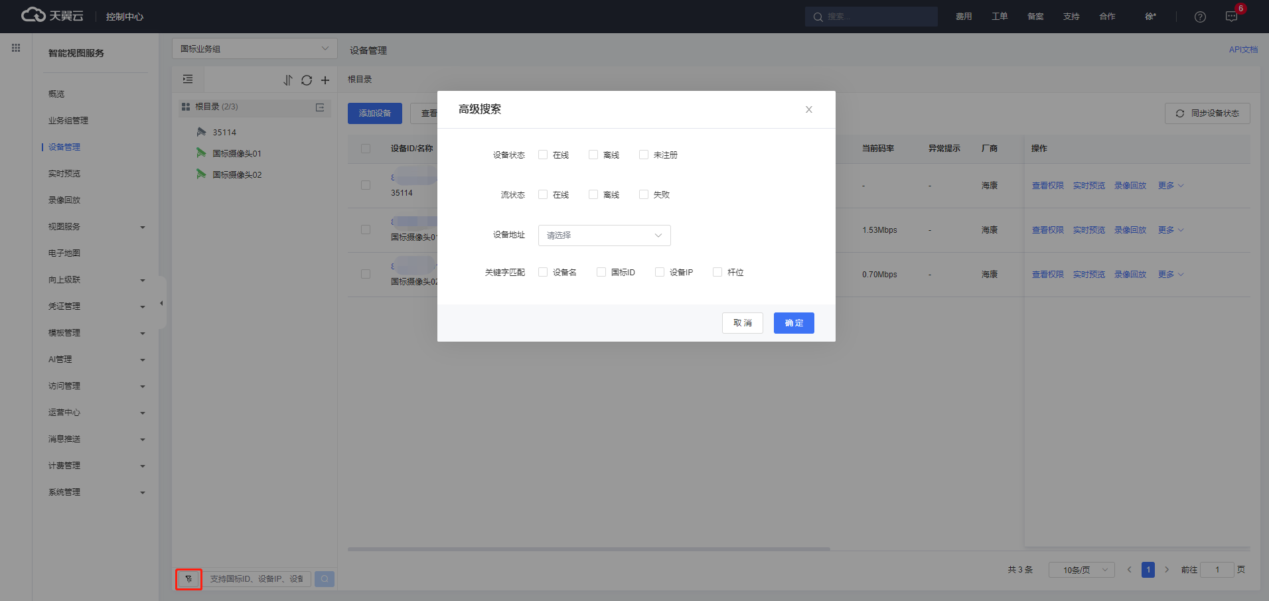Screen dimensions: 1269x601
Task: Open the help question mark icon
Action: pos(1200,17)
